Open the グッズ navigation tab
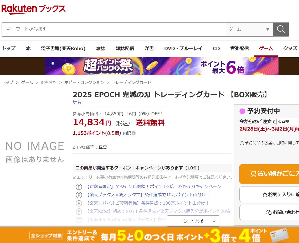This screenshot has width=299, height=243. click(x=290, y=48)
